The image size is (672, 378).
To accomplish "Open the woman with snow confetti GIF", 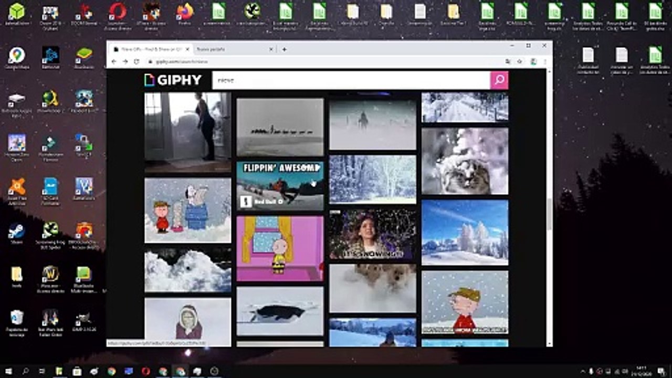I will (x=372, y=234).
